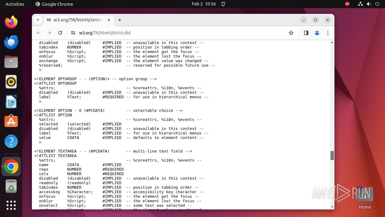Click the 'multi-line text field' comment
The height and width of the screenshot is (217, 385).
pyautogui.click(x=158, y=151)
